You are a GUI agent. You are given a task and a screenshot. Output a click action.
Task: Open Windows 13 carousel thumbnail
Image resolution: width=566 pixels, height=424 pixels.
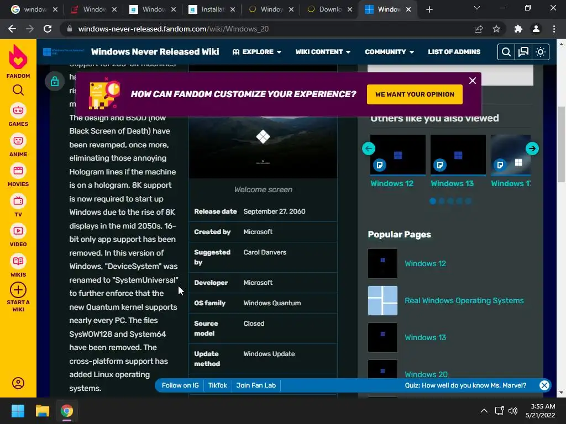click(x=458, y=155)
